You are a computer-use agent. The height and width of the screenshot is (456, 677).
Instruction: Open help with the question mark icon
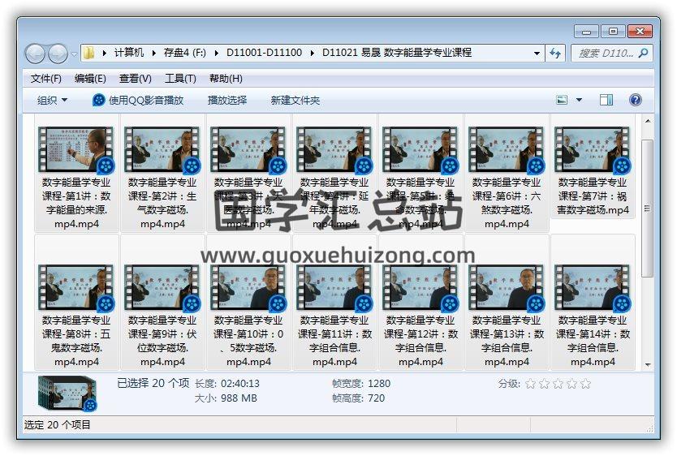pos(636,100)
